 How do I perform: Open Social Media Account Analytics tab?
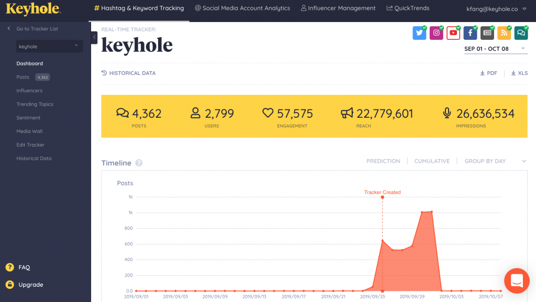coord(242,8)
